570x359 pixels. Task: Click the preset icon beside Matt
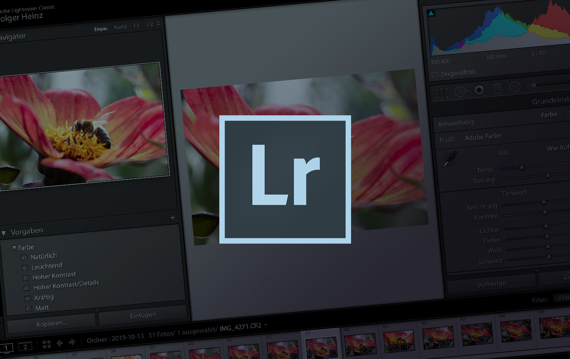tap(28, 309)
